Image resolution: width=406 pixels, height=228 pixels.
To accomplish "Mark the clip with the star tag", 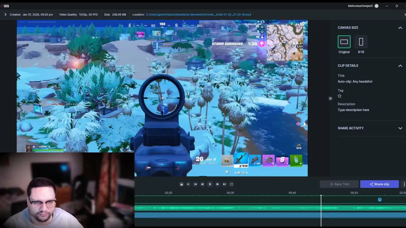I will tap(340, 96).
